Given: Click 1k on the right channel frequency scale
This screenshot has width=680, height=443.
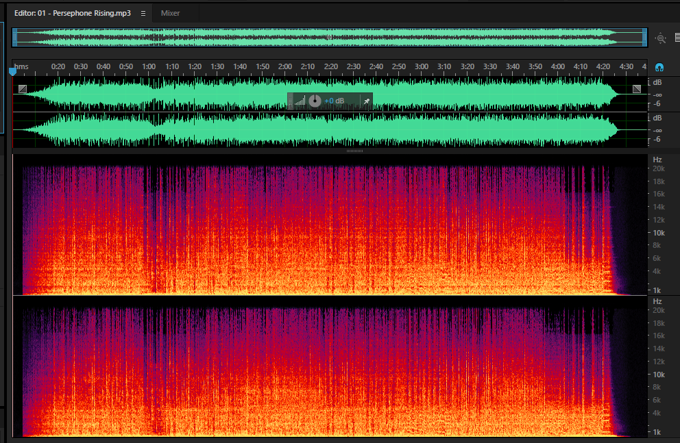Looking at the screenshot, I should pos(657,432).
